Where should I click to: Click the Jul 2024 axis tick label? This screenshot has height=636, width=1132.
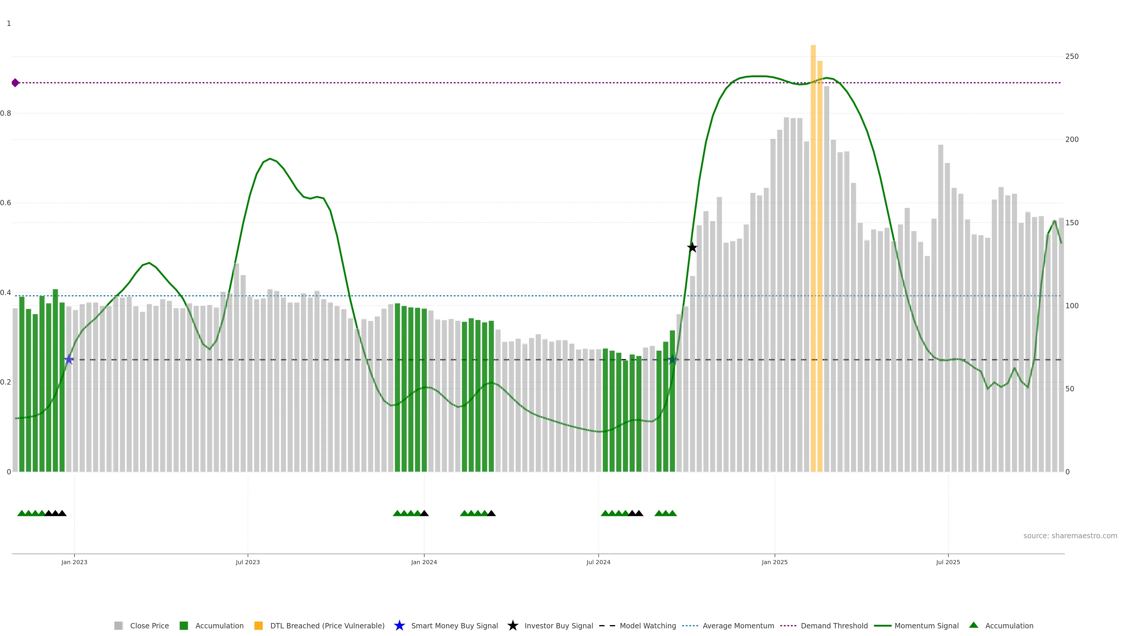click(x=598, y=562)
